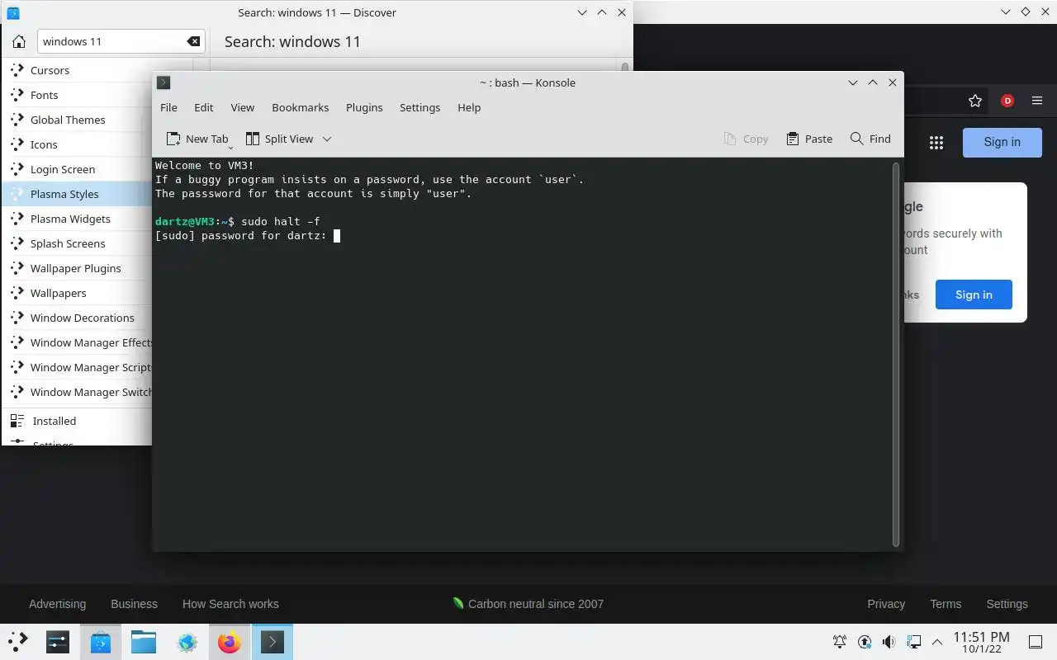Open the View menu in Konsole

click(x=242, y=107)
